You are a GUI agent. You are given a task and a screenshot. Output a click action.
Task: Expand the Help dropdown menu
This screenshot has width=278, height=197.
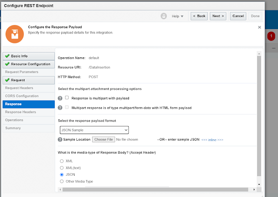(178, 16)
